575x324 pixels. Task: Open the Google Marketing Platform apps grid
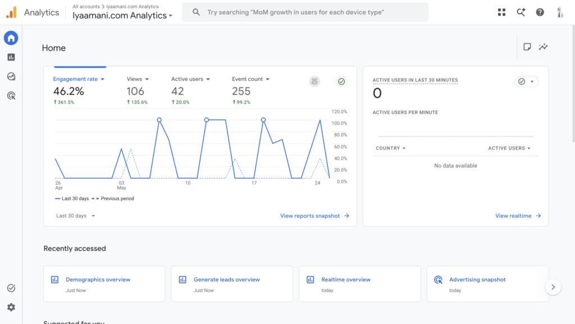(x=501, y=12)
